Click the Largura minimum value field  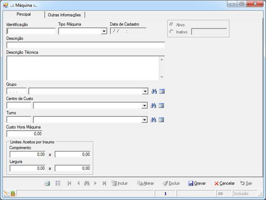click(x=28, y=168)
